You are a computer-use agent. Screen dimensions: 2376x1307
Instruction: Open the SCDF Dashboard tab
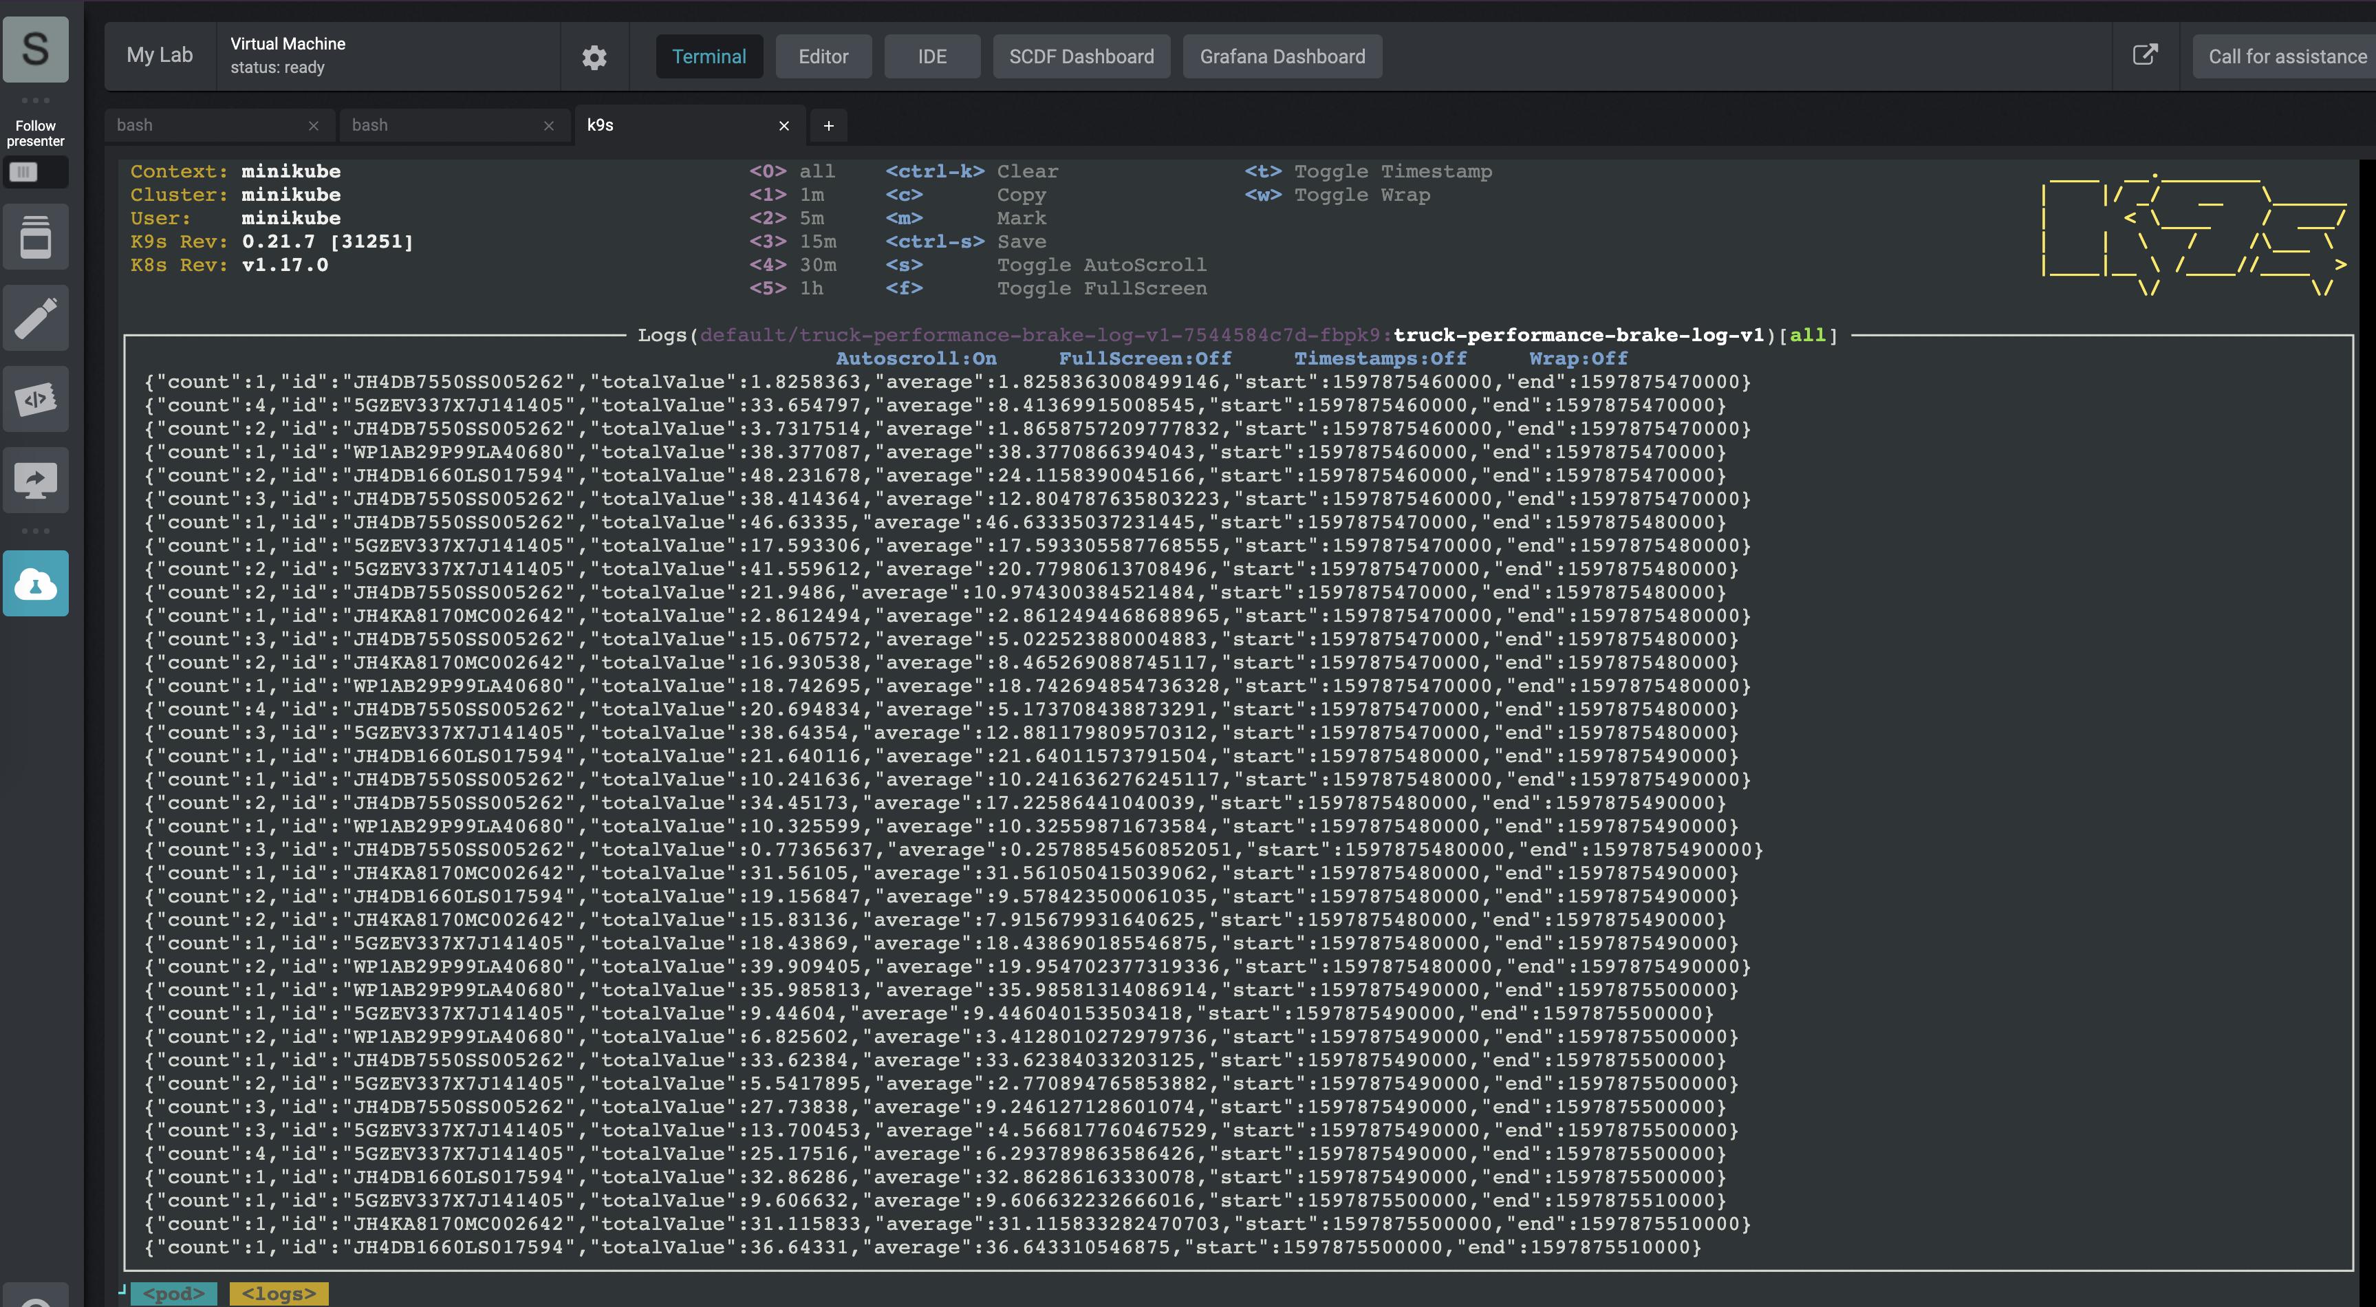tap(1081, 57)
